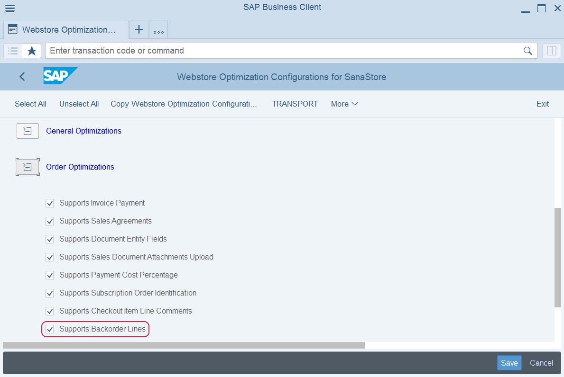Click the TRANSPORT toolbar item
Viewport: 564px width, 377px height.
click(x=295, y=104)
